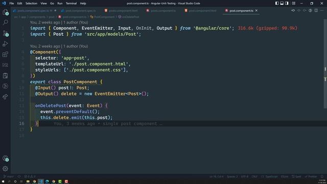Toggle the primary side bar
The width and height of the screenshot is (327, 184).
click(x=277, y=4)
